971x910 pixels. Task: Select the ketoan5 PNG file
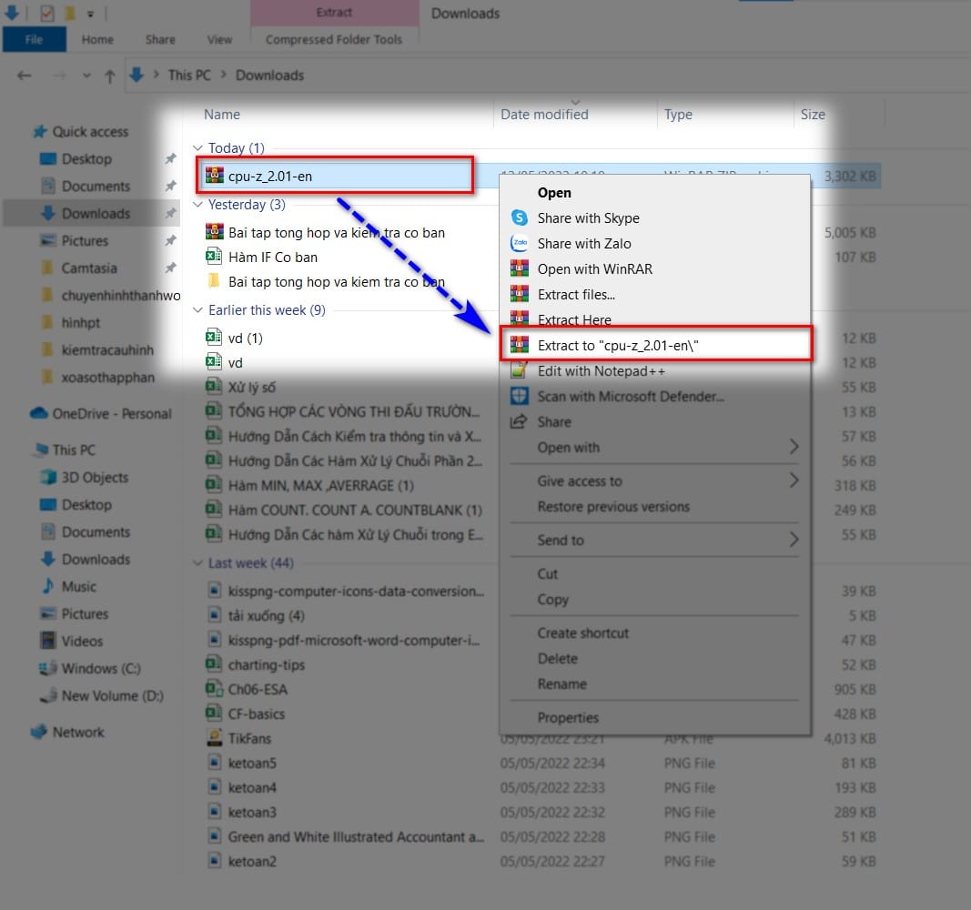tap(252, 763)
